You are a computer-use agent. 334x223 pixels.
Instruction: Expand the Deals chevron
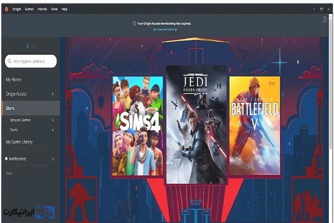point(53,130)
